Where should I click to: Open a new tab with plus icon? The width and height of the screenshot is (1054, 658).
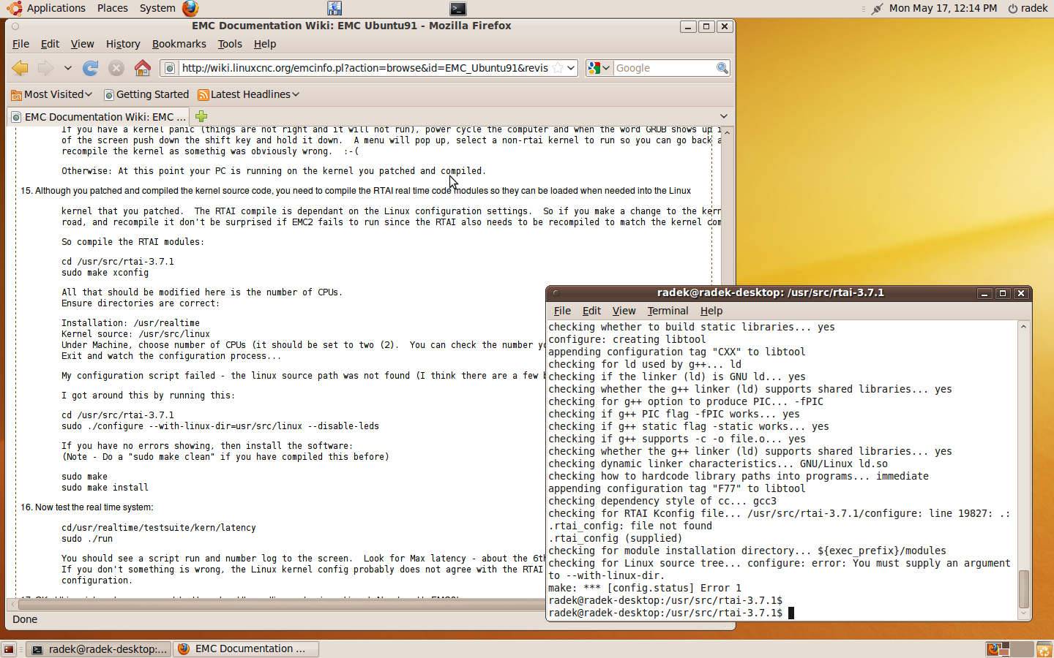tap(201, 116)
